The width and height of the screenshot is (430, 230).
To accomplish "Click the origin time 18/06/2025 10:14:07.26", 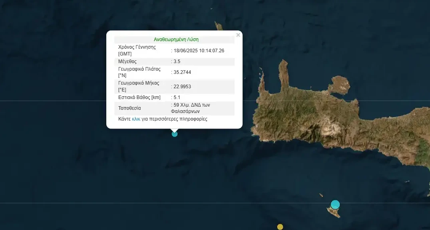I will (199, 51).
